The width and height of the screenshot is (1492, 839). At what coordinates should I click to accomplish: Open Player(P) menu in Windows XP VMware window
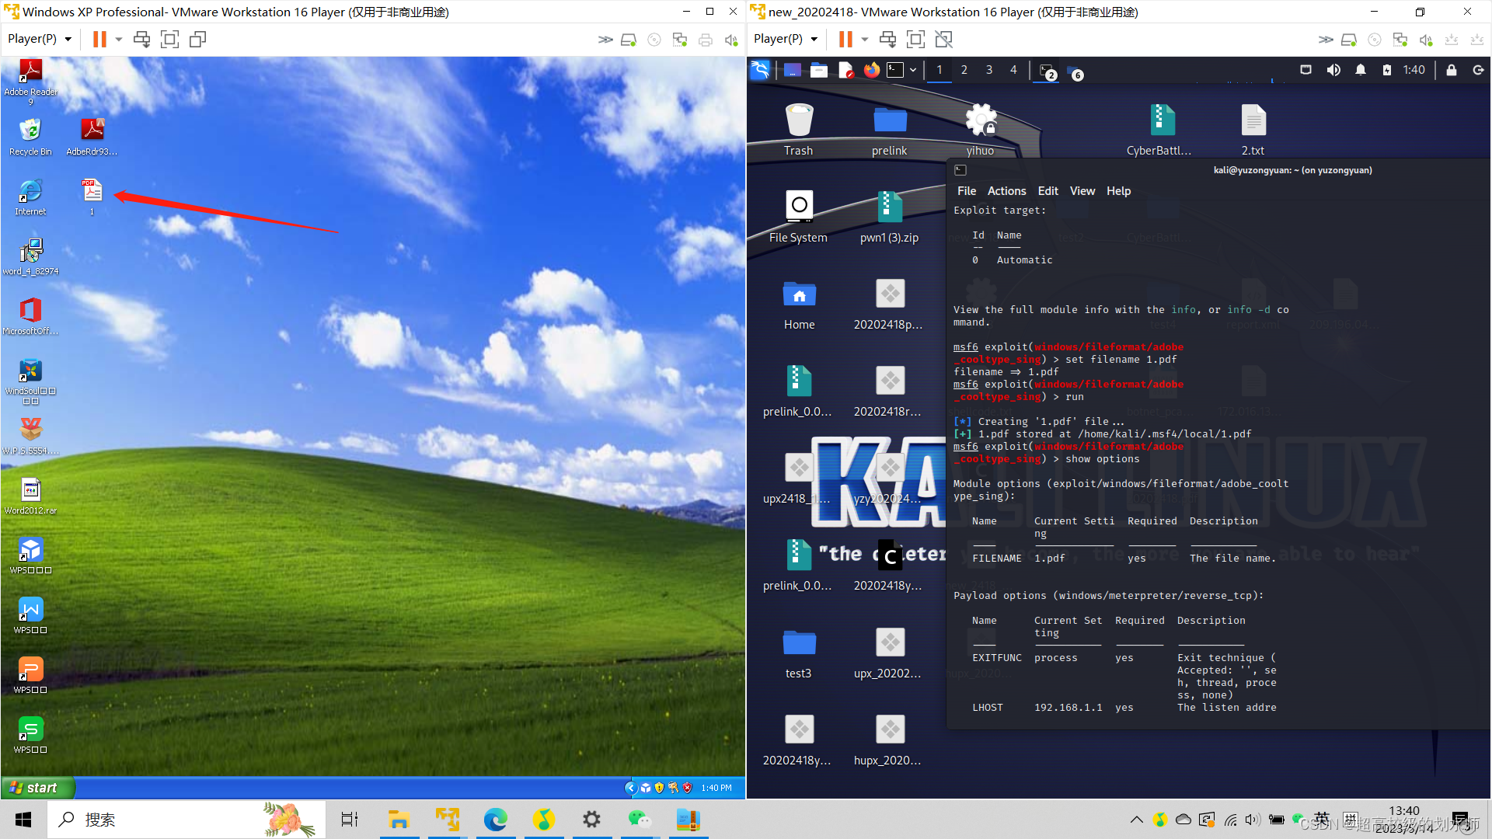(x=40, y=39)
